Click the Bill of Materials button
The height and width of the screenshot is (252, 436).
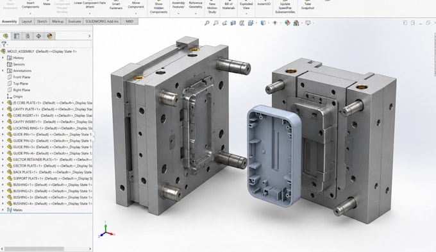[228, 5]
